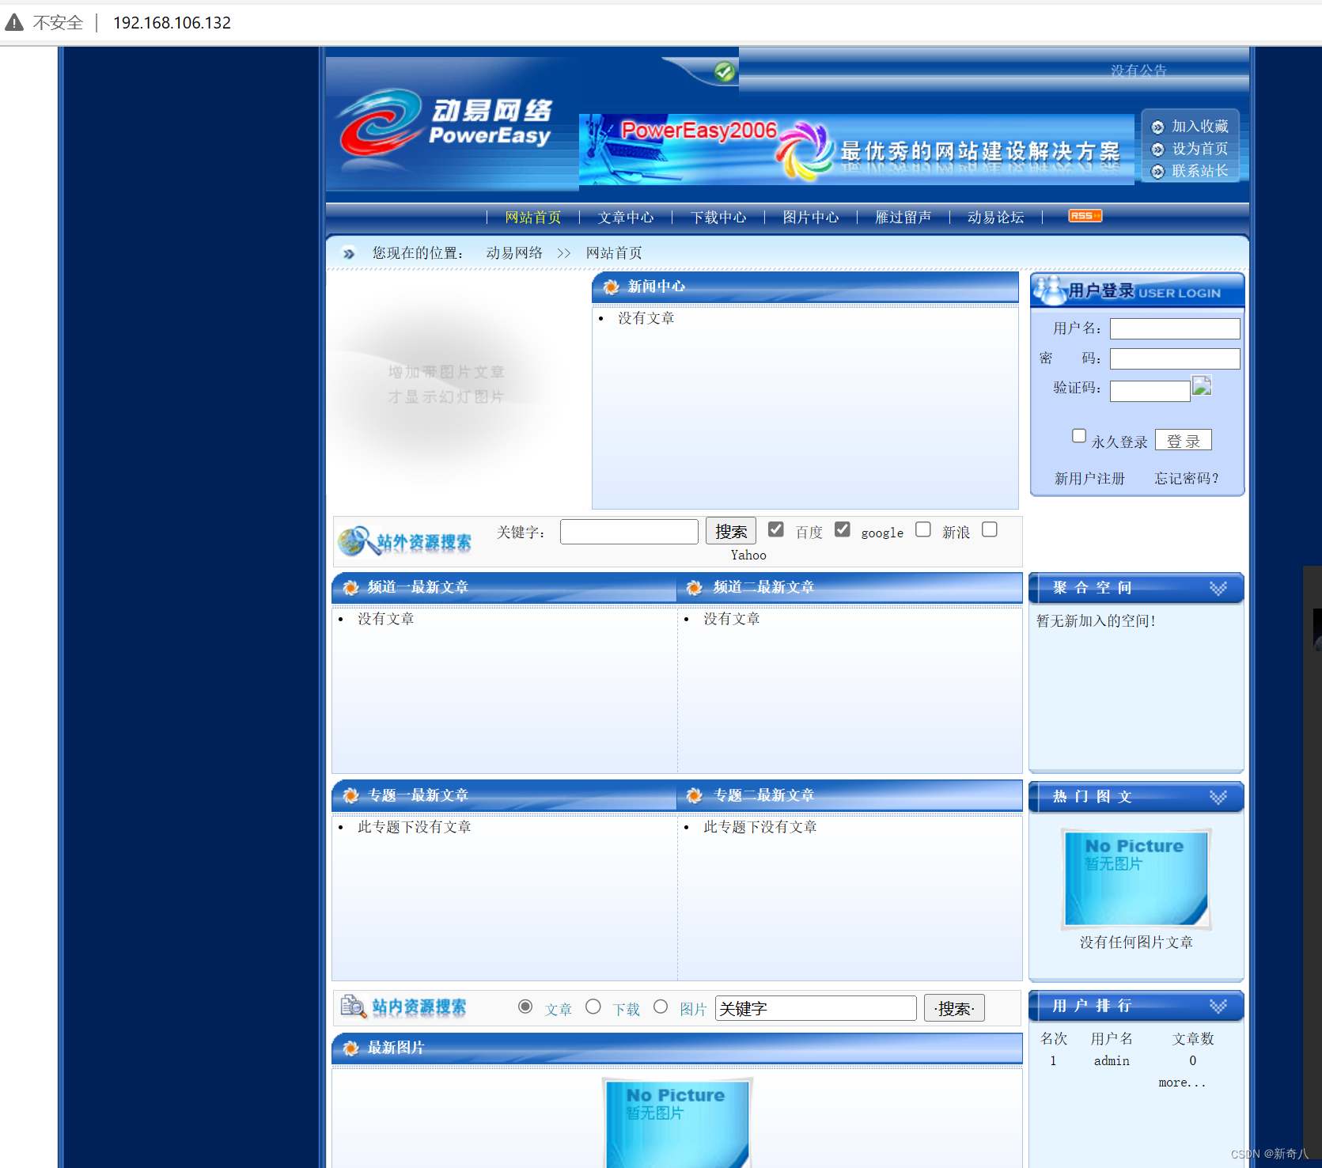Focus the 密码 input field
This screenshot has height=1168, width=1322.
coord(1175,359)
